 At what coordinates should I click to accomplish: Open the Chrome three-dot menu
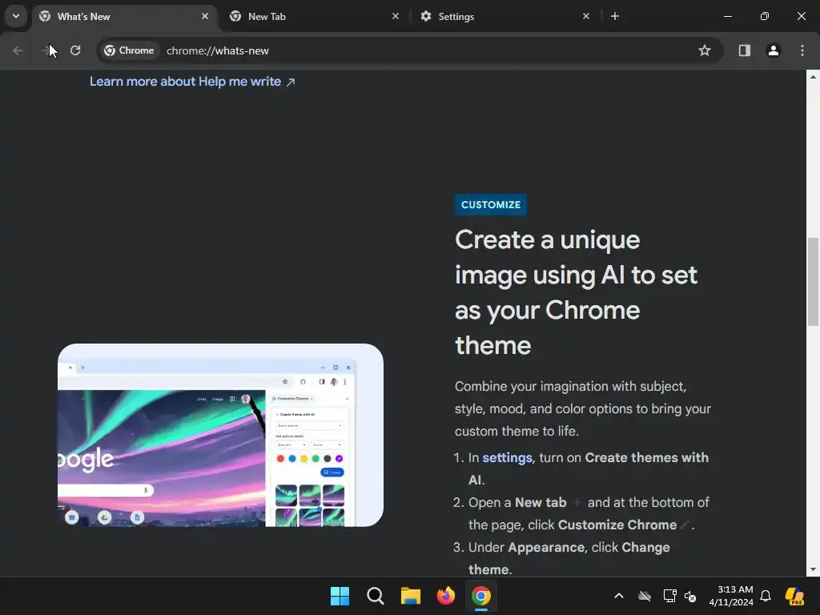[x=802, y=50]
